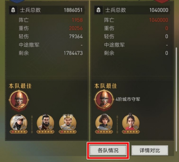Click star rating under bearded general

point(45,132)
